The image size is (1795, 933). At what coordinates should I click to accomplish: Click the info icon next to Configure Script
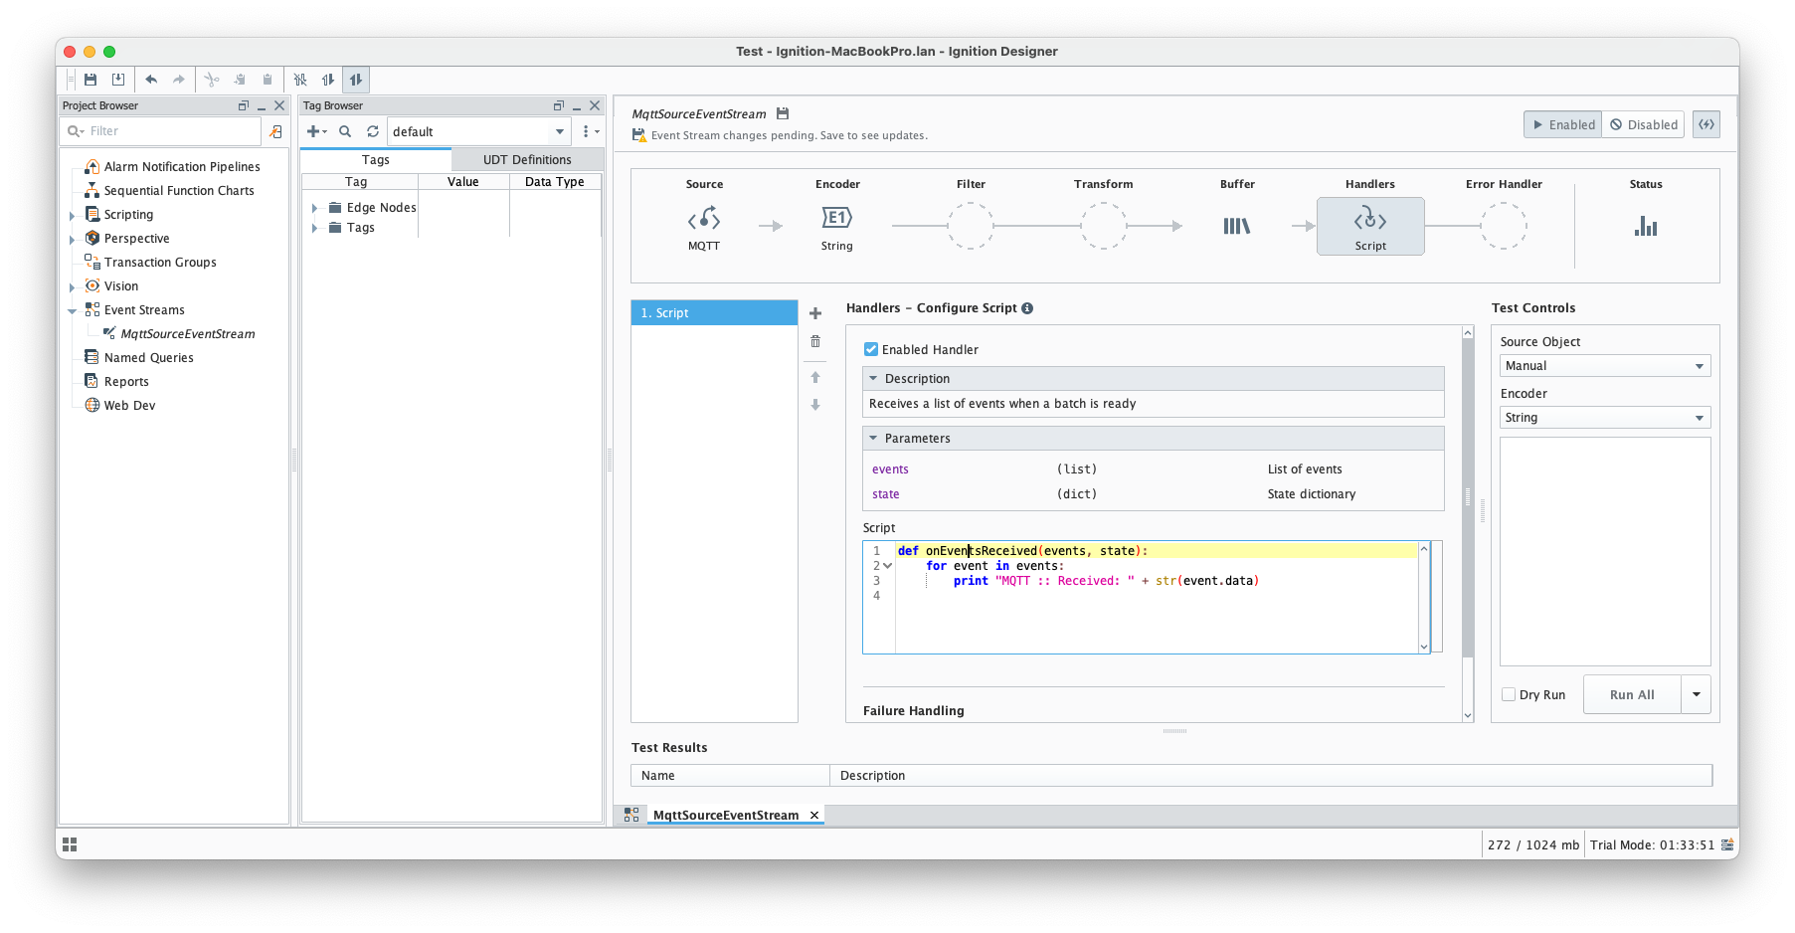click(1027, 308)
